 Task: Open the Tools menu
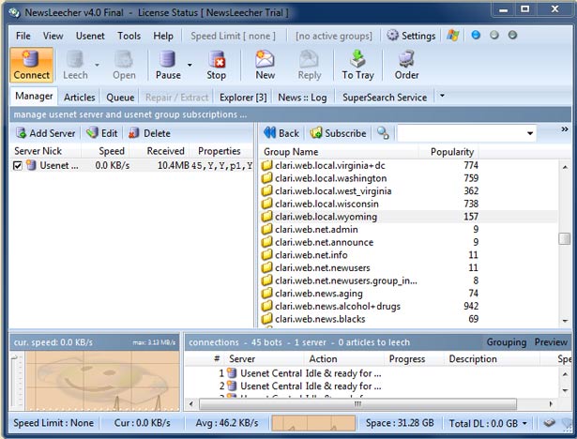129,36
